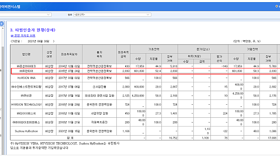Collapse the left sidebar with round arrow icon
The image size is (280, 157).
coord(2,24)
